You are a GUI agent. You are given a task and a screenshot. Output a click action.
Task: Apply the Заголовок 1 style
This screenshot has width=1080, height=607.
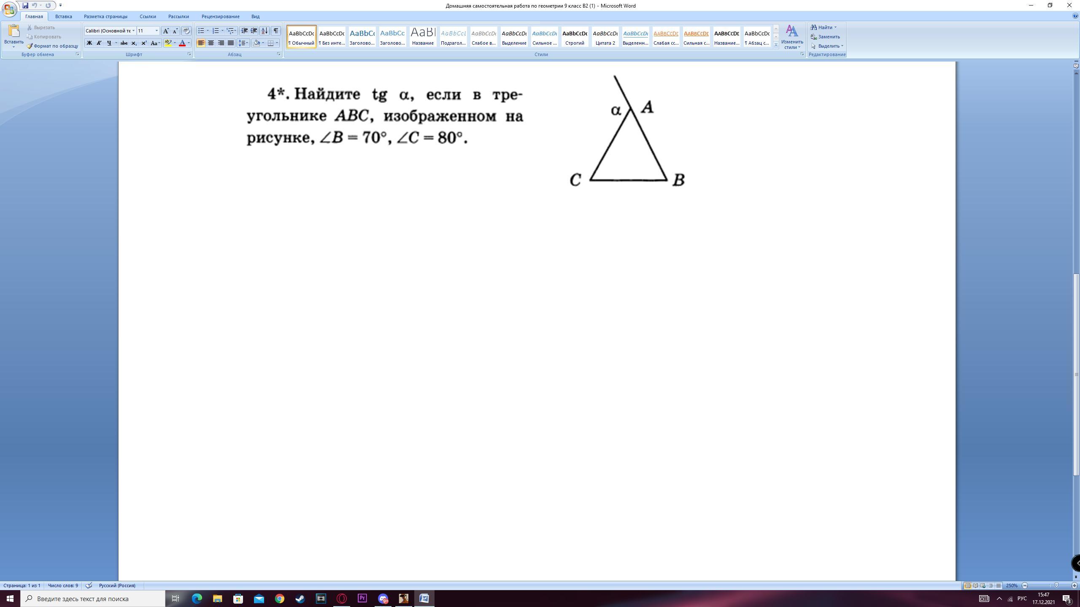[362, 37]
